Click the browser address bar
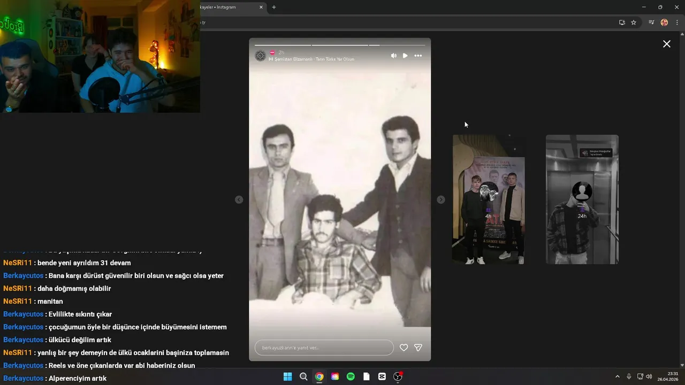This screenshot has height=385, width=685. click(407, 22)
